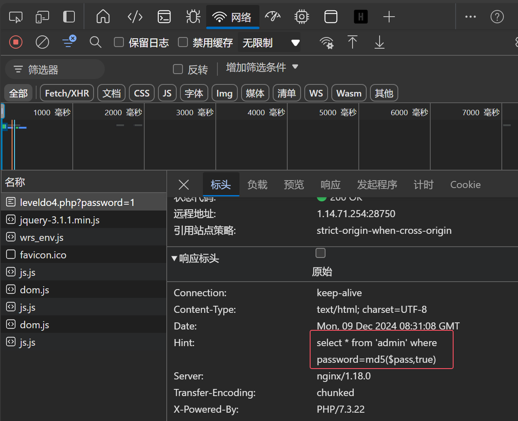
Task: Open network conditions wifi-gear icon
Action: pos(327,42)
